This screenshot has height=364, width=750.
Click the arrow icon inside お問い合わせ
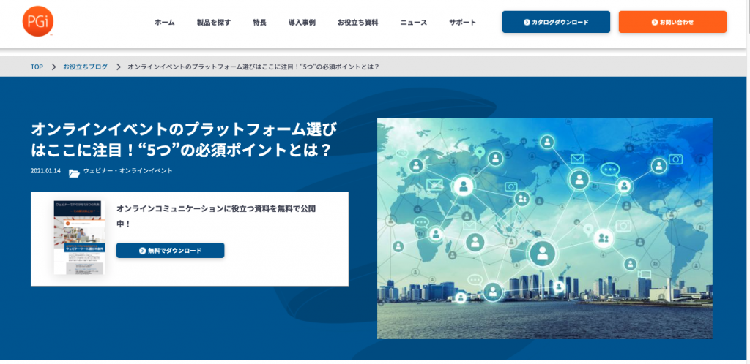pyautogui.click(x=655, y=23)
